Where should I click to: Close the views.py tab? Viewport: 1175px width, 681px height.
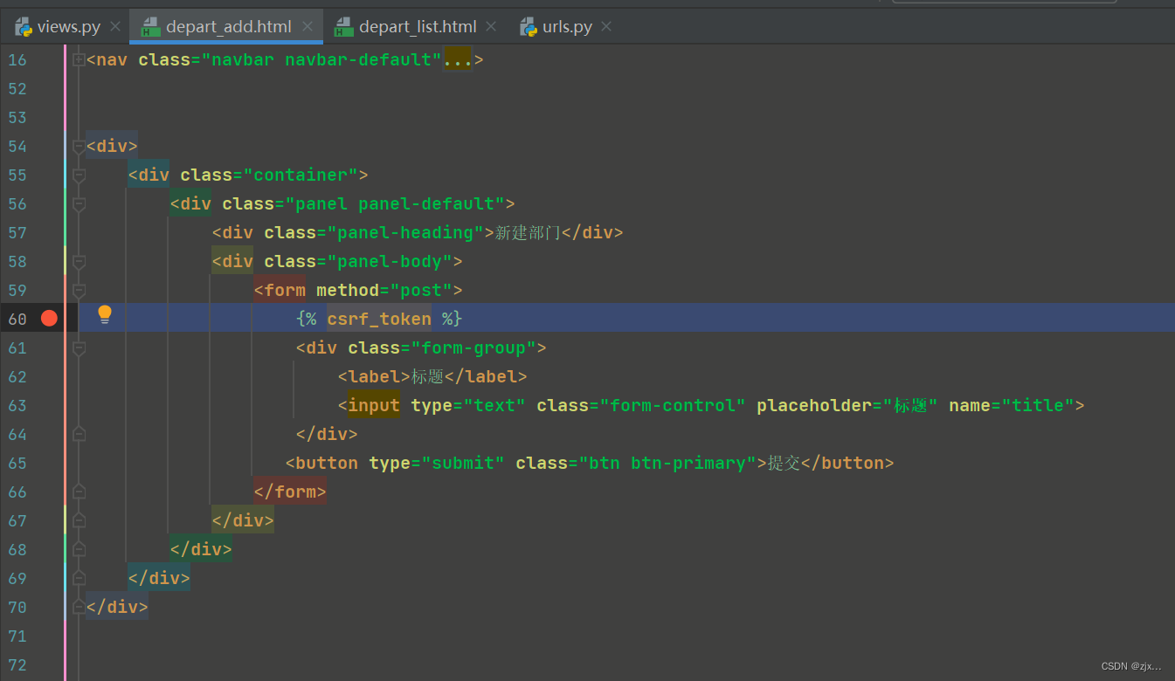pyautogui.click(x=115, y=26)
